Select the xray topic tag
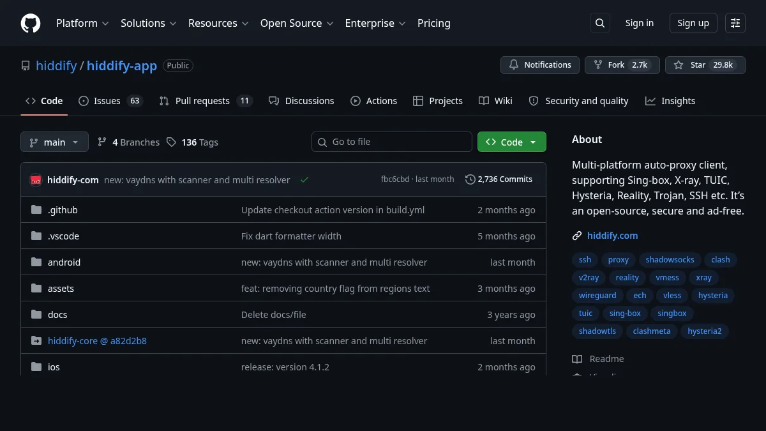The height and width of the screenshot is (431, 766). [x=704, y=278]
